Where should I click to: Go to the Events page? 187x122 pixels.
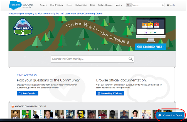coord(69,5)
